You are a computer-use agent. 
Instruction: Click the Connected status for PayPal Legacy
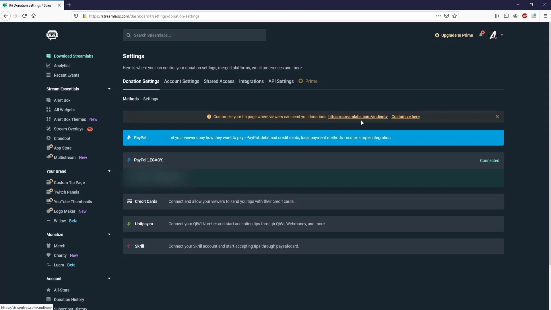pyautogui.click(x=489, y=160)
